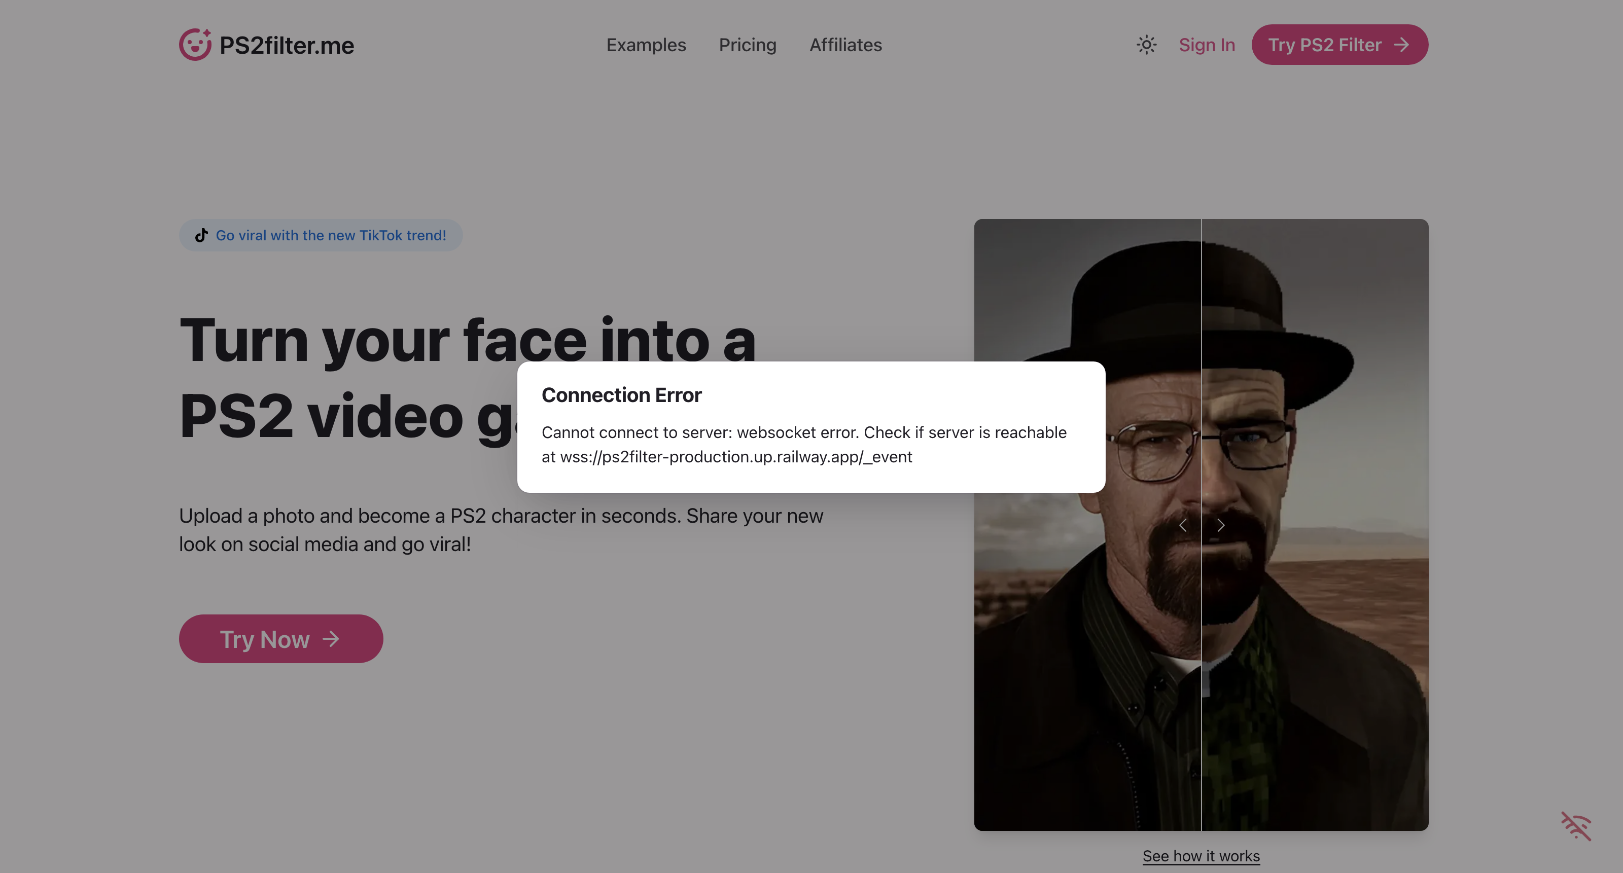Click the right chevron on the comparison slider
Screen dimensions: 1623x873
(1220, 525)
